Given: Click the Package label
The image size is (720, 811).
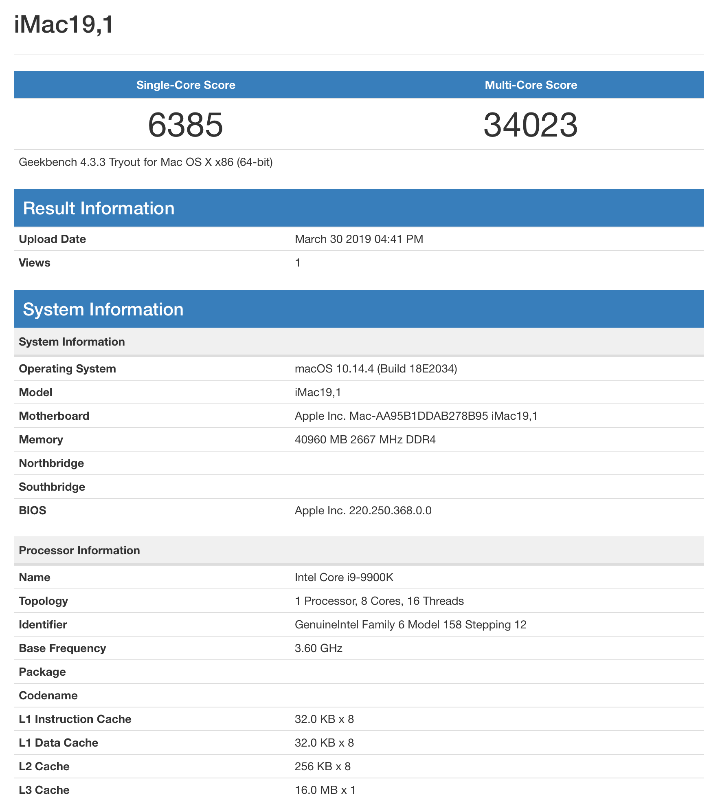Looking at the screenshot, I should click(42, 672).
